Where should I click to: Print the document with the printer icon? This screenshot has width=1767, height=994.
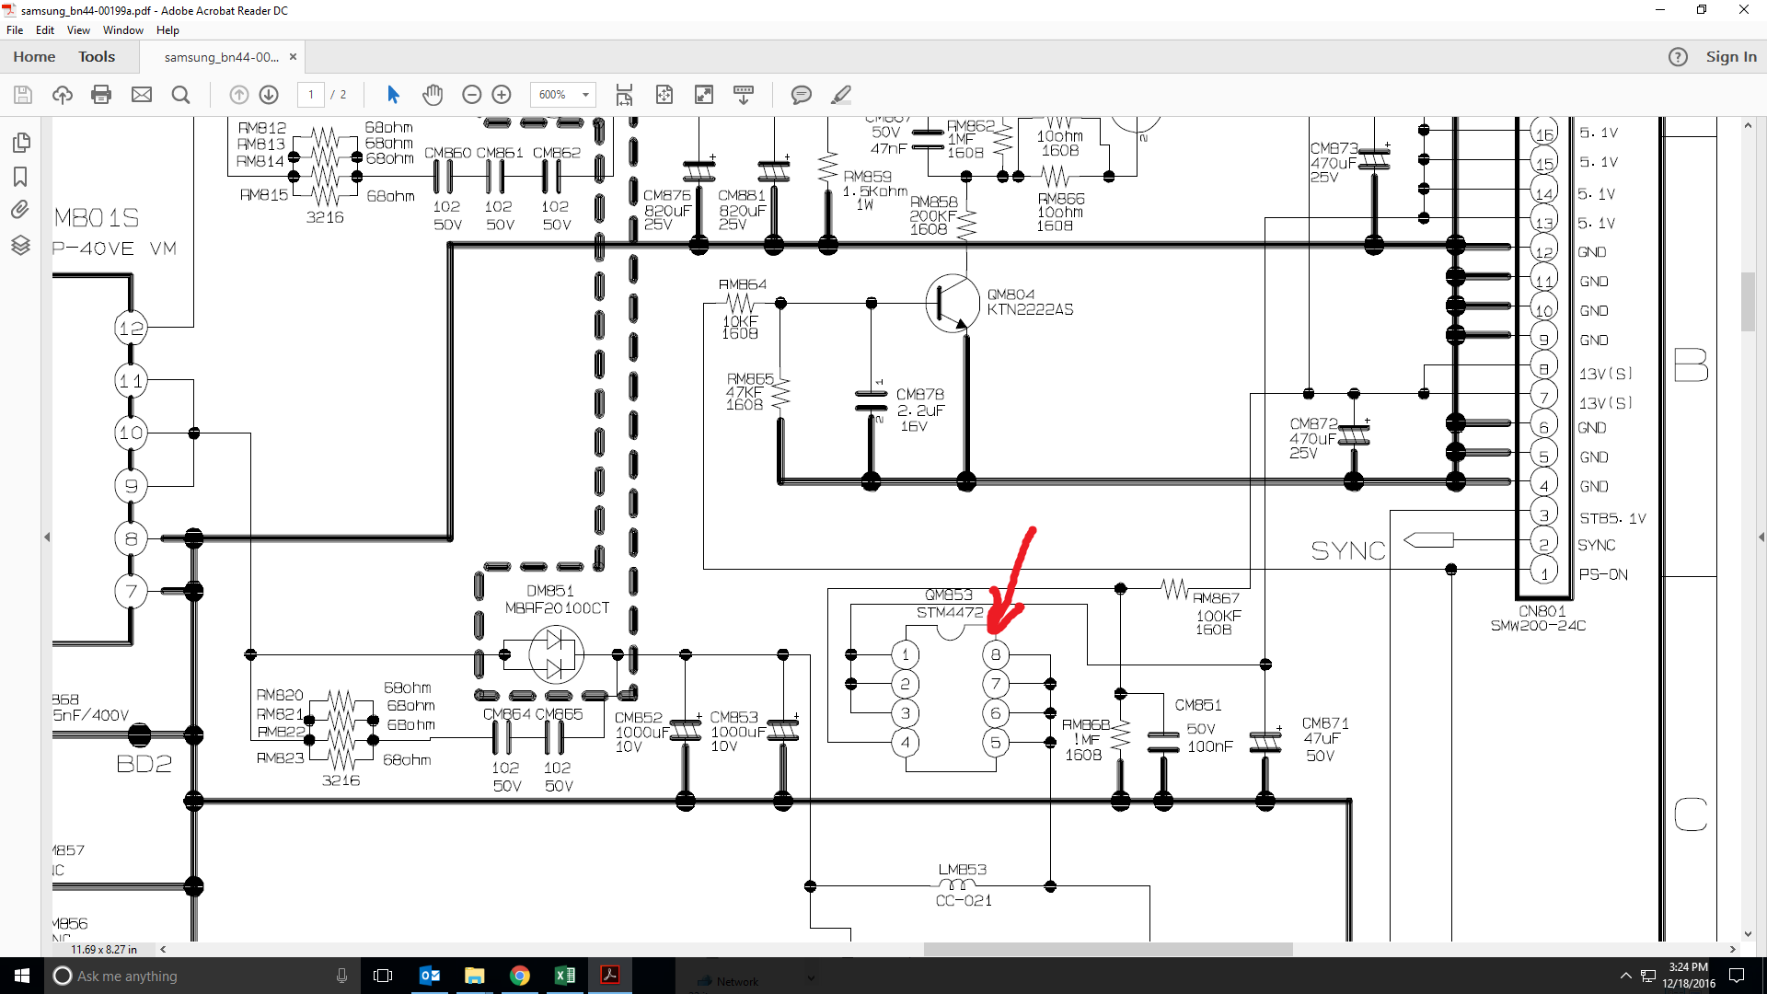click(101, 95)
